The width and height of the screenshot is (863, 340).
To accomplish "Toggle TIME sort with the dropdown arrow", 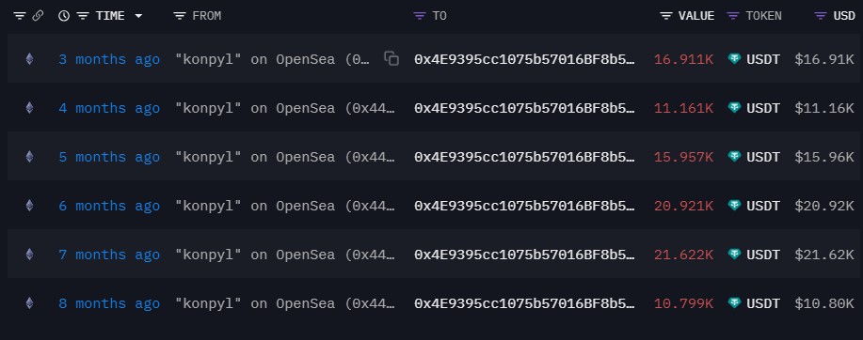I will (138, 17).
